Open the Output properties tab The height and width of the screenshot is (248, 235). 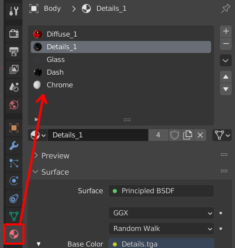[x=14, y=51]
